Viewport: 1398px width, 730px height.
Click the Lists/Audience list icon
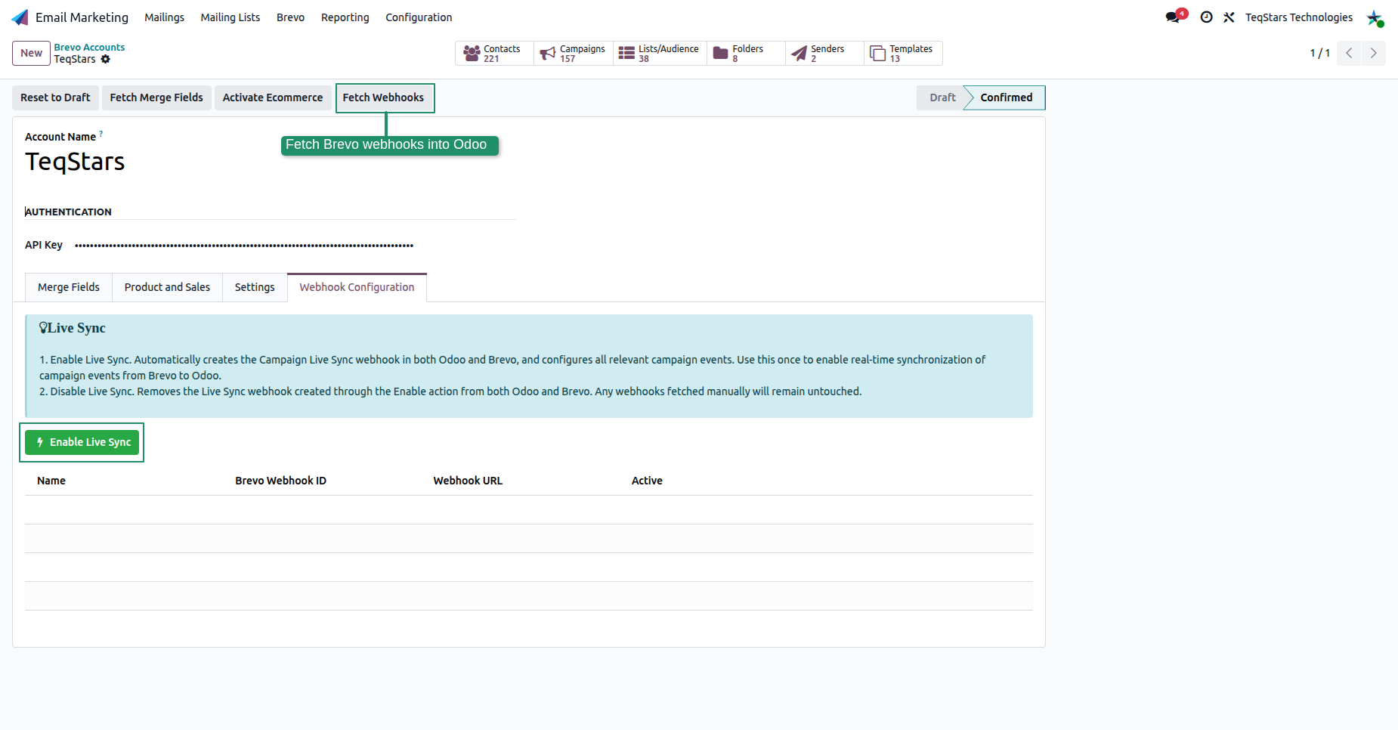626,53
